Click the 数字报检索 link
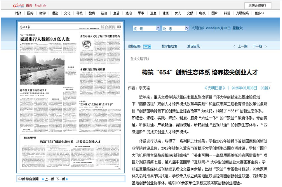The height and width of the screenshot is (187, 282). 169,46
